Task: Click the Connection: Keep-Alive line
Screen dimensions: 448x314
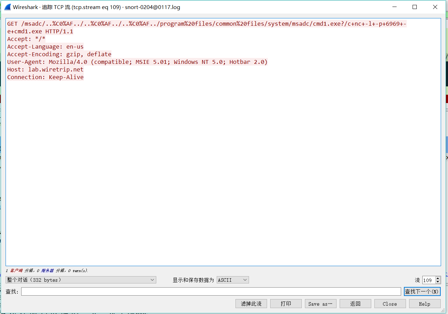Action: tap(45, 77)
